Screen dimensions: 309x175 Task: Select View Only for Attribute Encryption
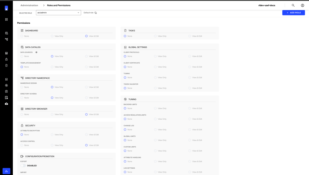(52, 135)
